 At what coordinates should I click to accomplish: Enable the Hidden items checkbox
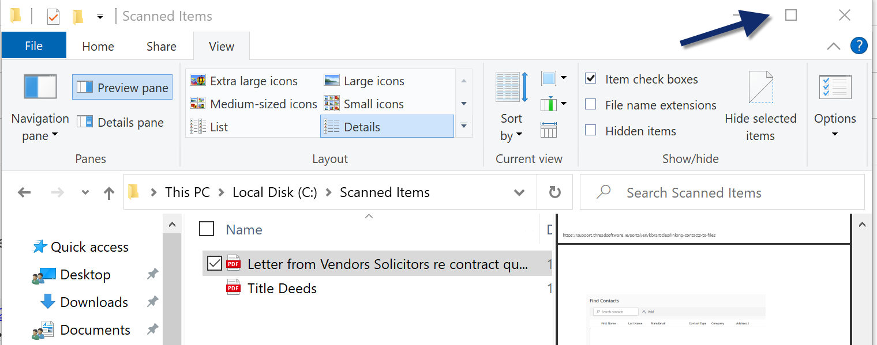(x=591, y=131)
